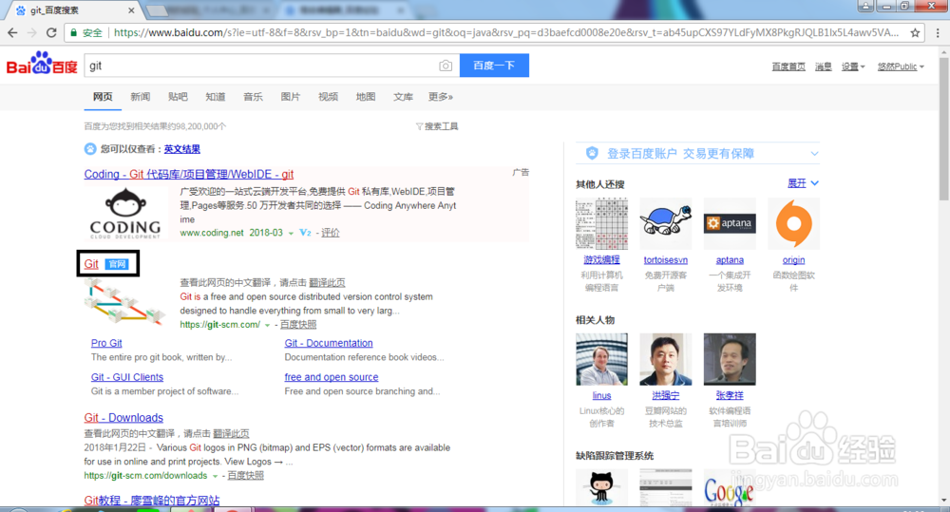Open Coding - Git 代码库 ad link

[x=188, y=175]
